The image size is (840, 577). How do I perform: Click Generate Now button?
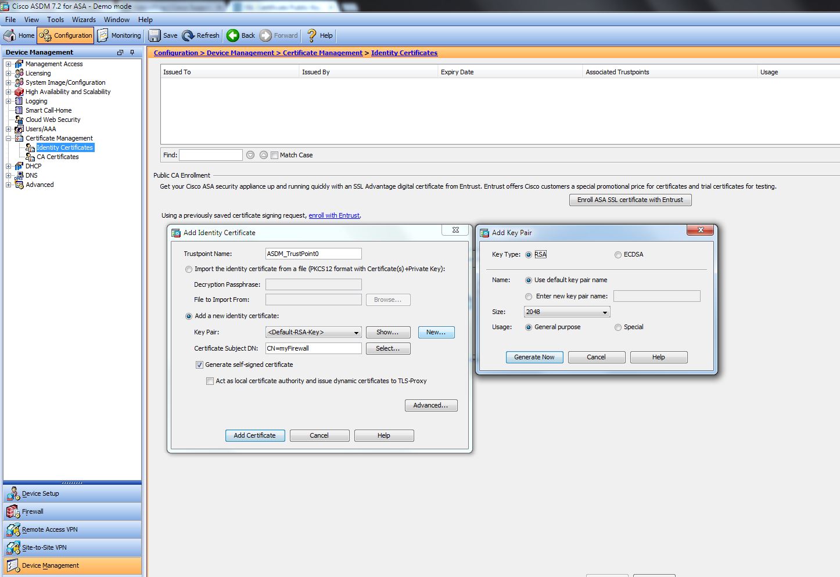pos(534,358)
